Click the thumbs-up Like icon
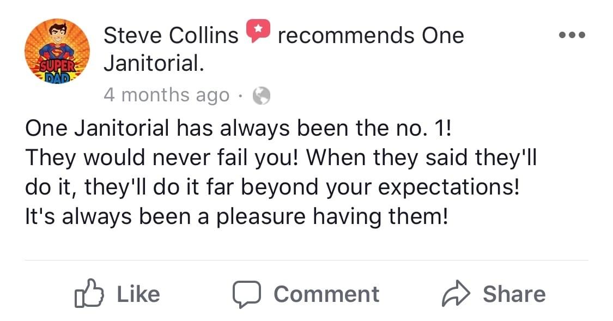The height and width of the screenshot is (321, 613). [x=89, y=293]
